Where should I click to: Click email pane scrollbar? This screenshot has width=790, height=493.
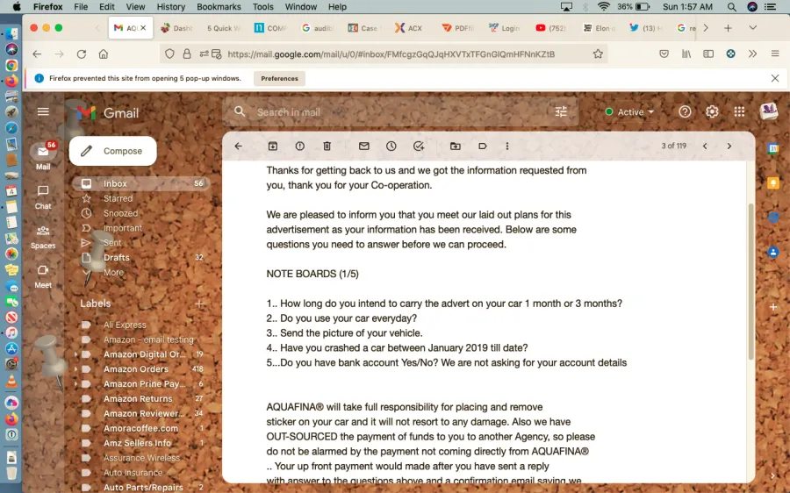[750, 282]
